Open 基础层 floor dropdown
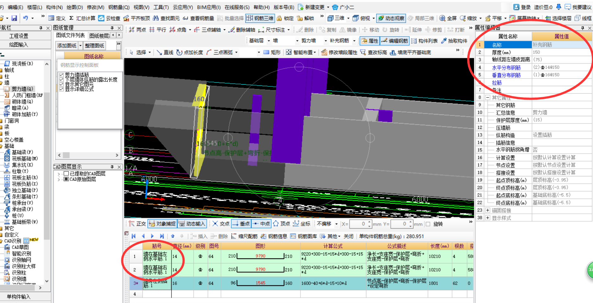The image size is (593, 303). [269, 41]
